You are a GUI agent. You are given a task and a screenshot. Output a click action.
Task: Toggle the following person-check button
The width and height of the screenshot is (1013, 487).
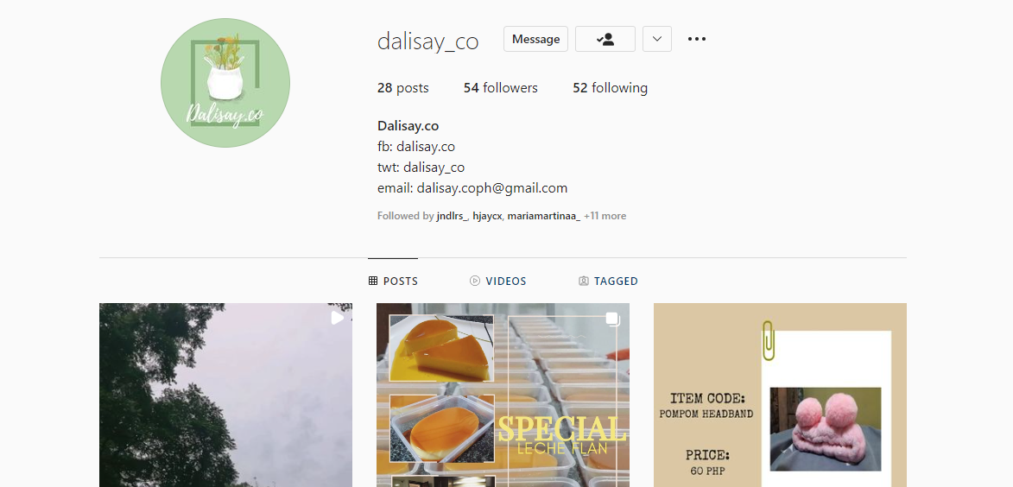pos(605,39)
